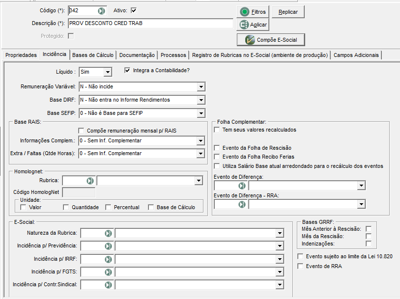Open the Documentação tab
Image resolution: width=400 pixels, height=299 pixels.
pyautogui.click(x=137, y=55)
